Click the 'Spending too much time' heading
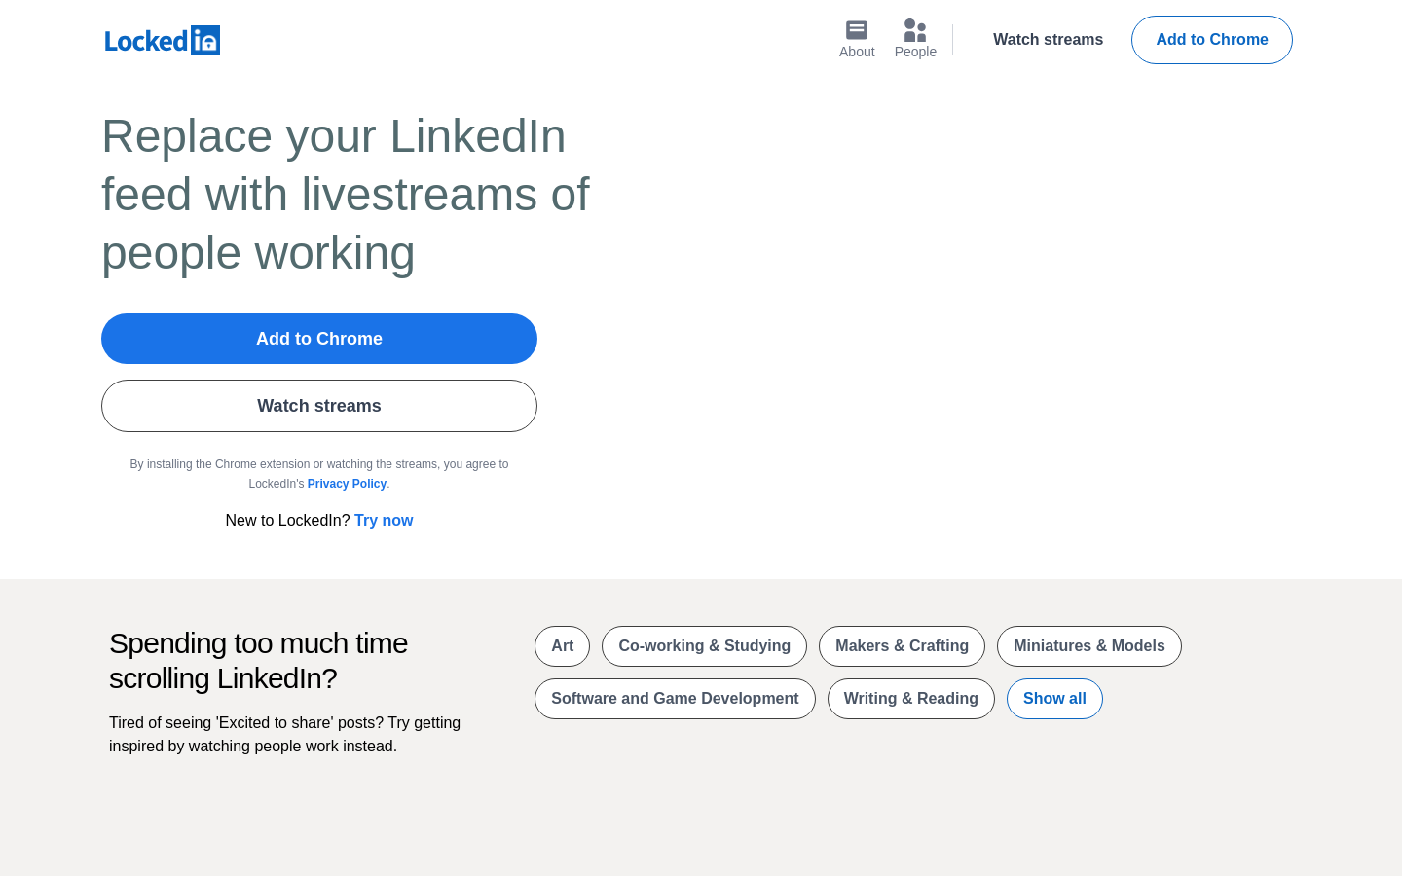The width and height of the screenshot is (1402, 876). [x=258, y=661]
